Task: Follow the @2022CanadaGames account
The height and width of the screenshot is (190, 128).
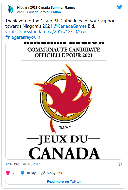Action: pyautogui.click(x=56, y=12)
